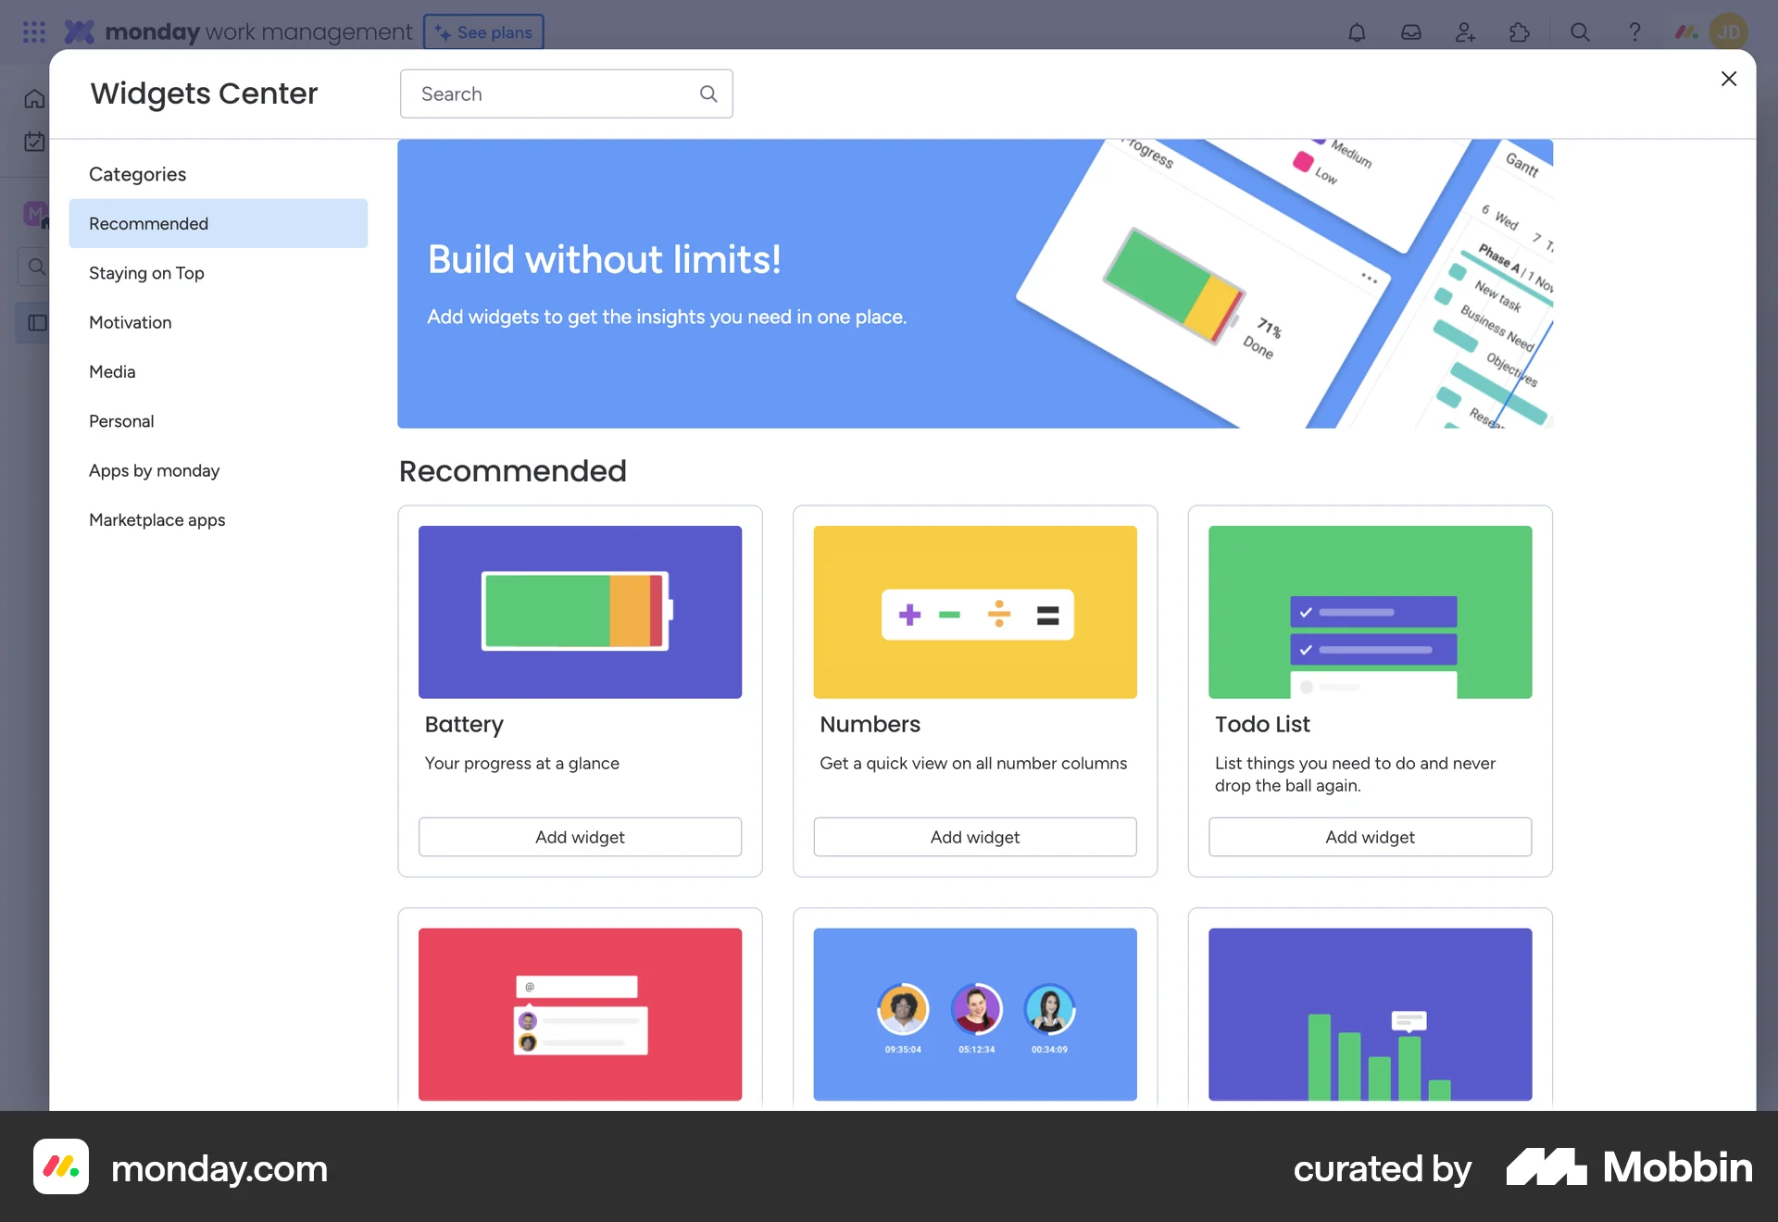Open the Media category

(112, 371)
